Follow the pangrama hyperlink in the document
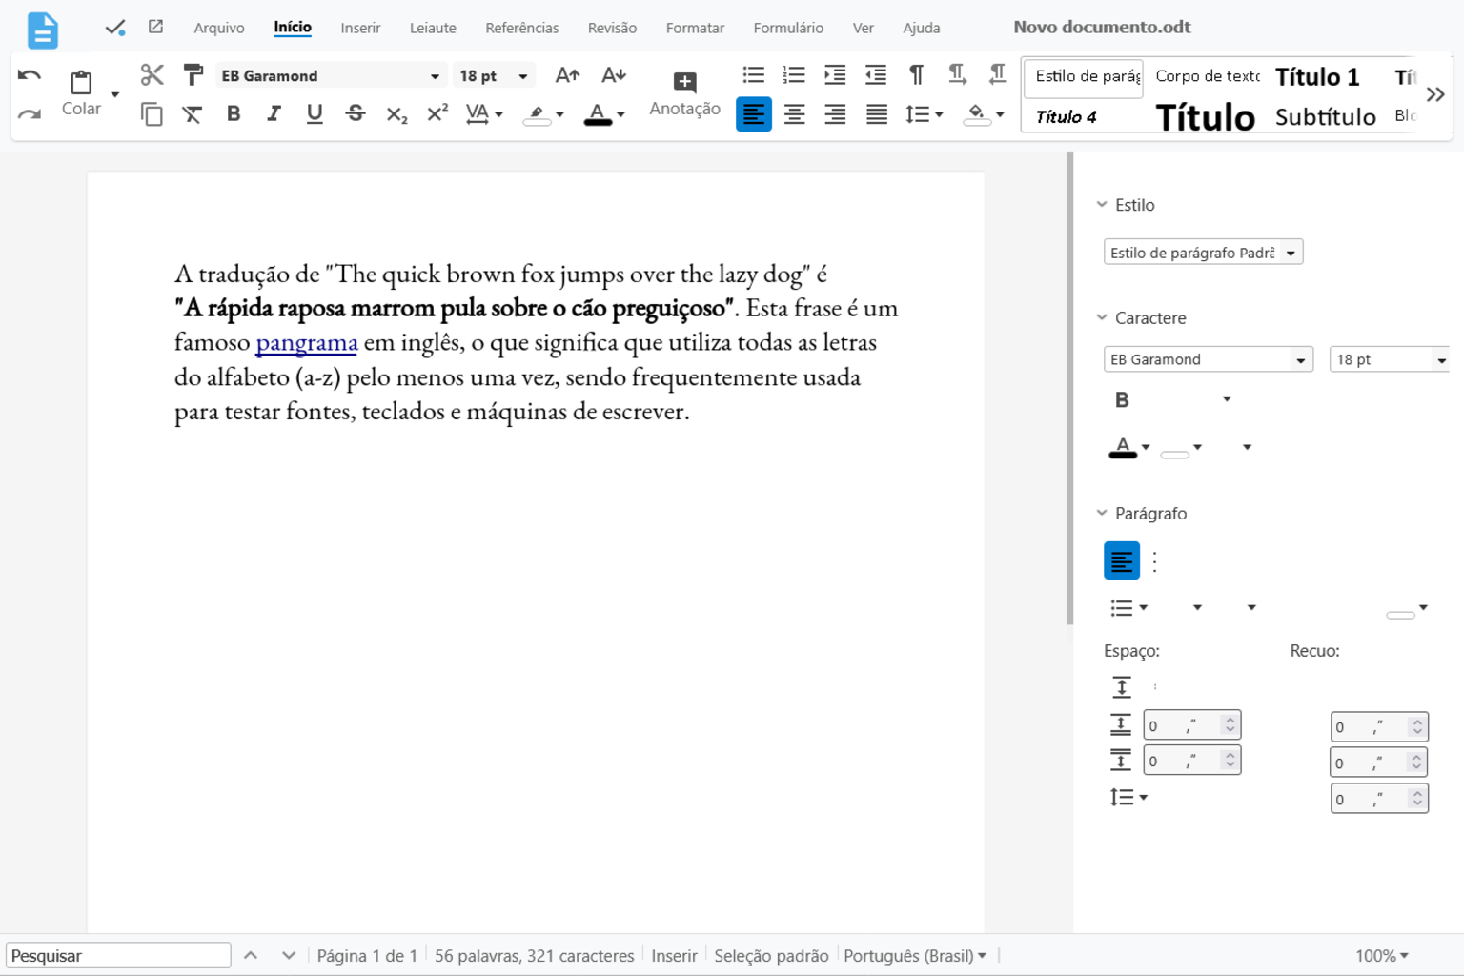The height and width of the screenshot is (976, 1464). point(306,342)
